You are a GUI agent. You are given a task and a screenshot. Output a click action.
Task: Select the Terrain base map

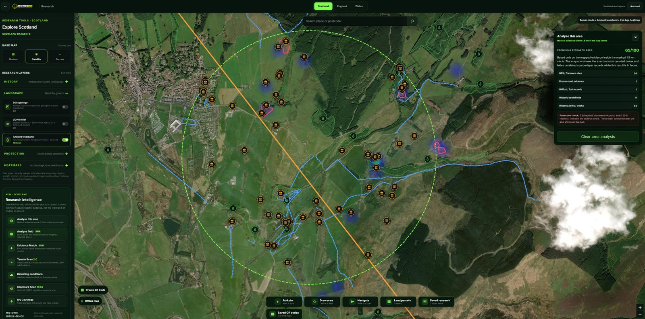click(60, 56)
